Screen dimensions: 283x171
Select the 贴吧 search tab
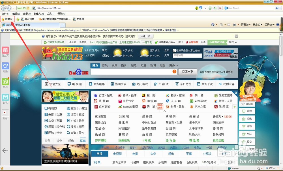point(134,65)
